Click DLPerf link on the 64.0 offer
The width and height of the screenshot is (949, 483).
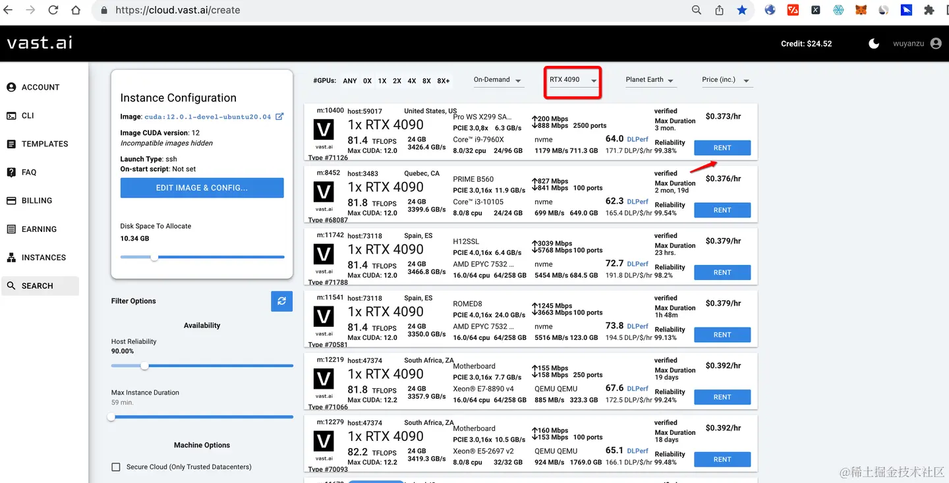pyautogui.click(x=637, y=140)
